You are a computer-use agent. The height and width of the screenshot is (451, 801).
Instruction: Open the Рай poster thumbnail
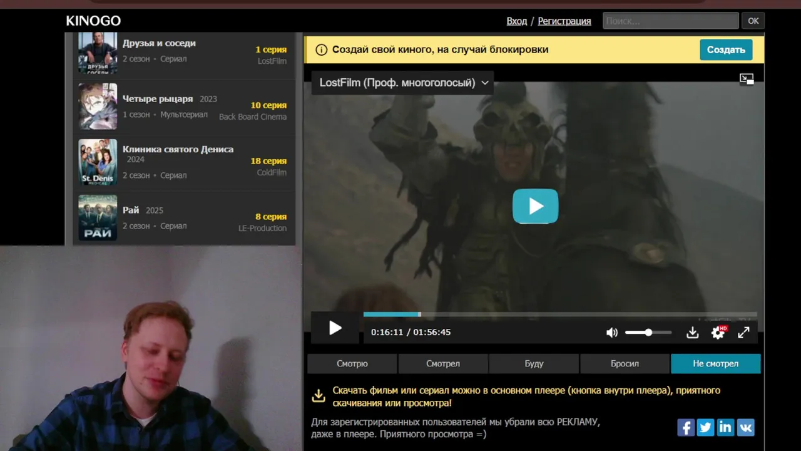click(98, 218)
